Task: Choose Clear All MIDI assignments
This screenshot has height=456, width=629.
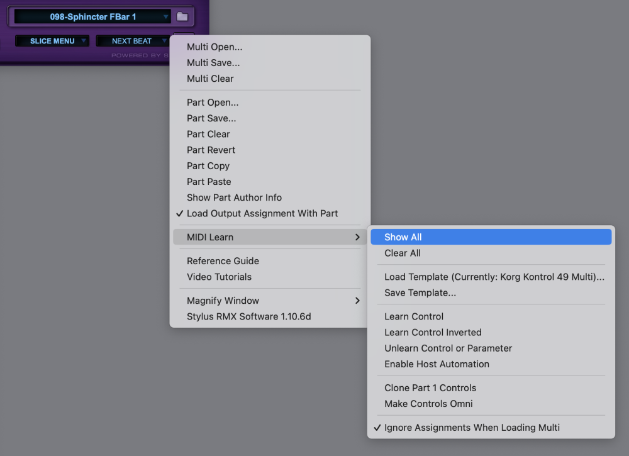Action: pos(403,253)
